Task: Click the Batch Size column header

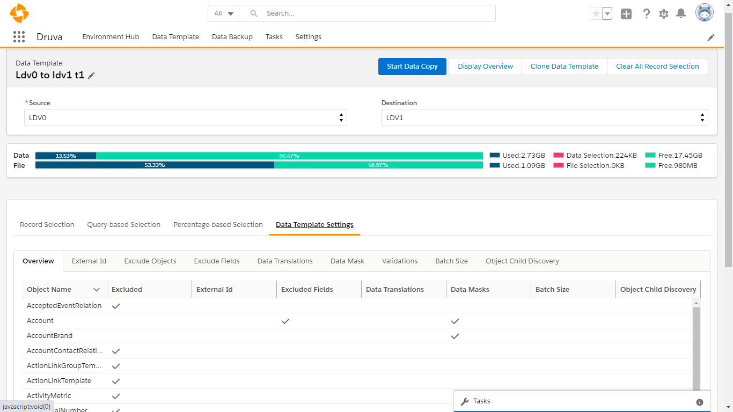Action: [x=573, y=290]
